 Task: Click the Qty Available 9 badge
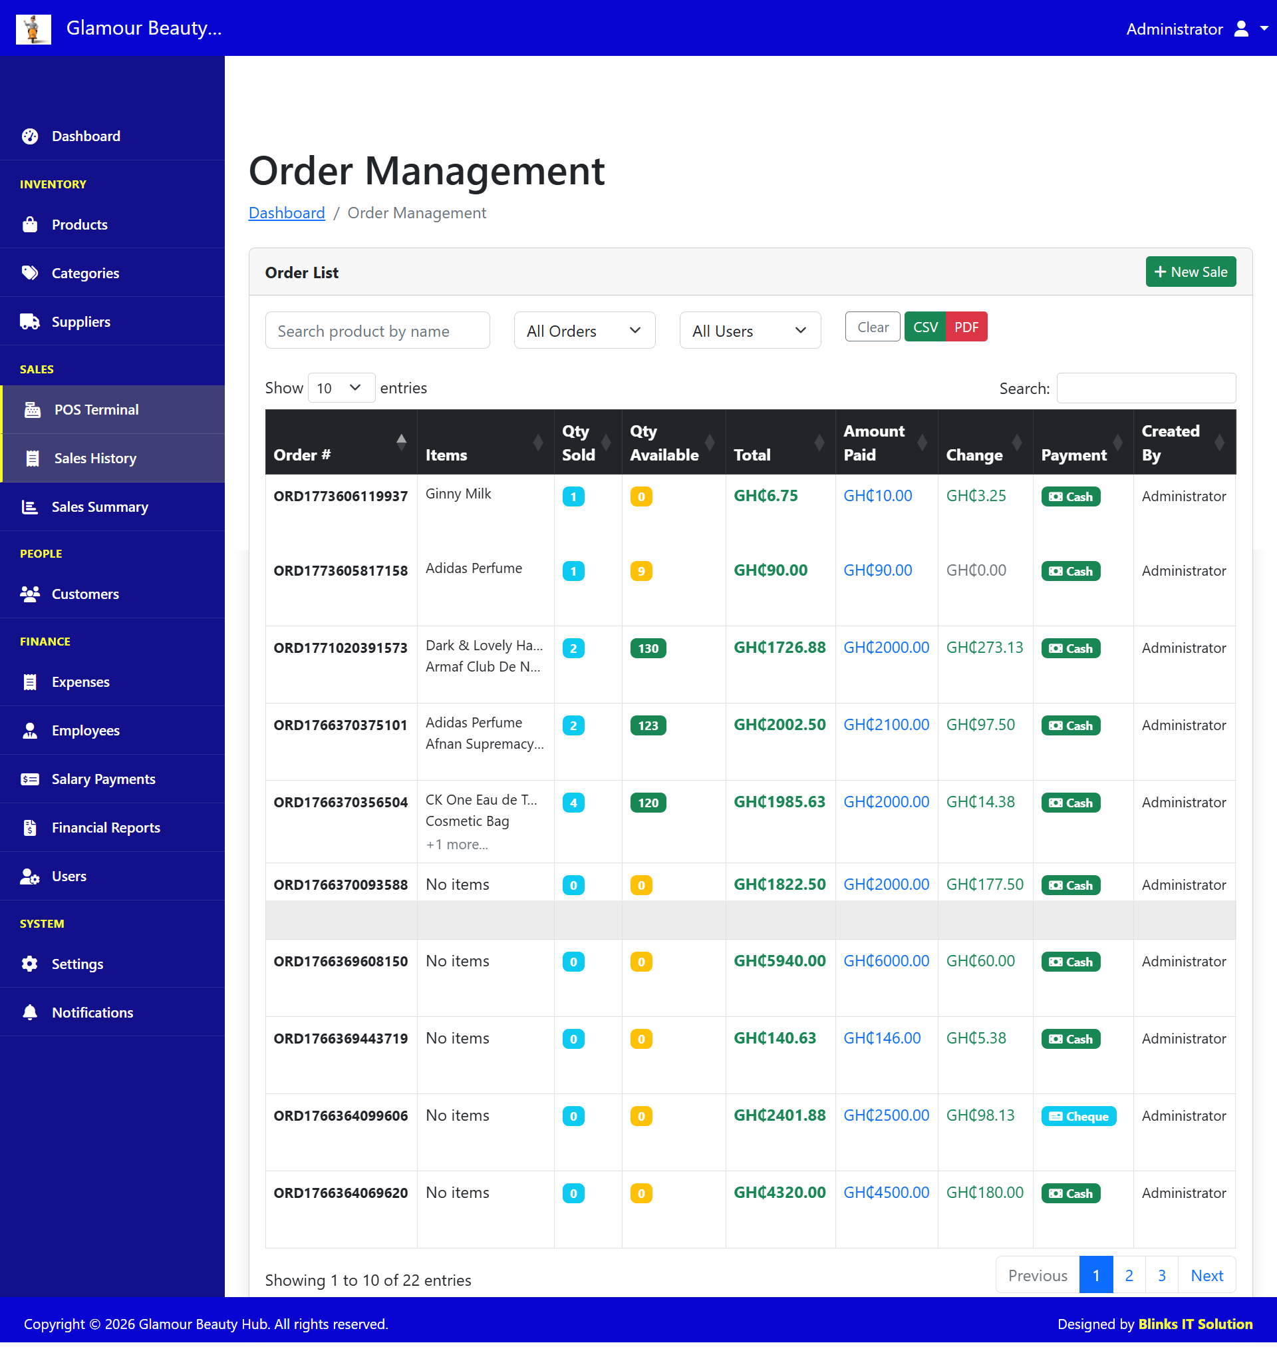(641, 571)
